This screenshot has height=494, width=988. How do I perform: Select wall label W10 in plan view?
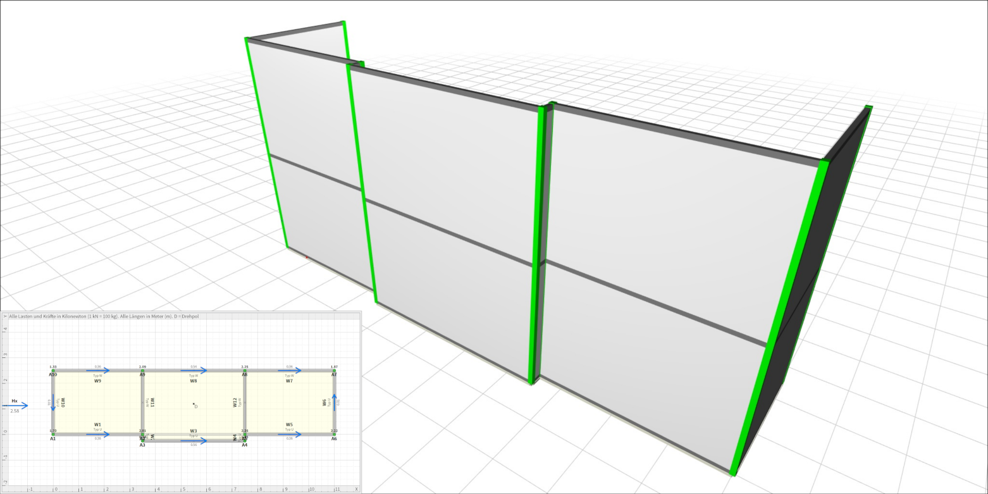[63, 402]
